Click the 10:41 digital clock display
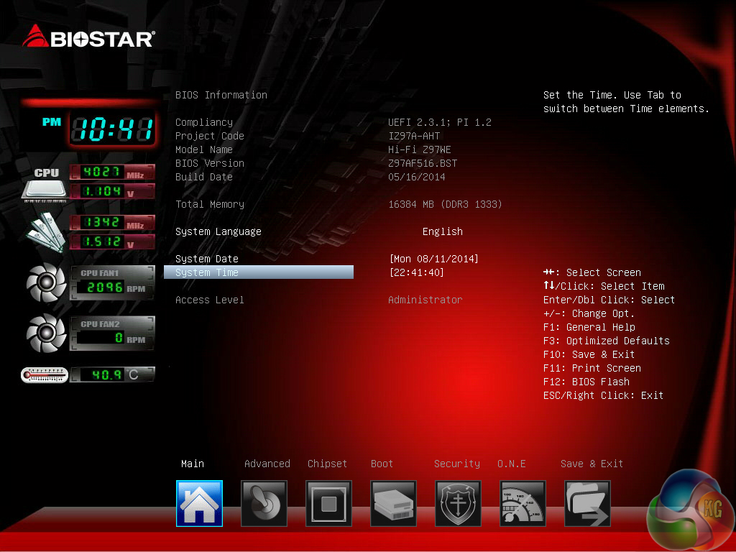This screenshot has width=736, height=552. tap(113, 129)
